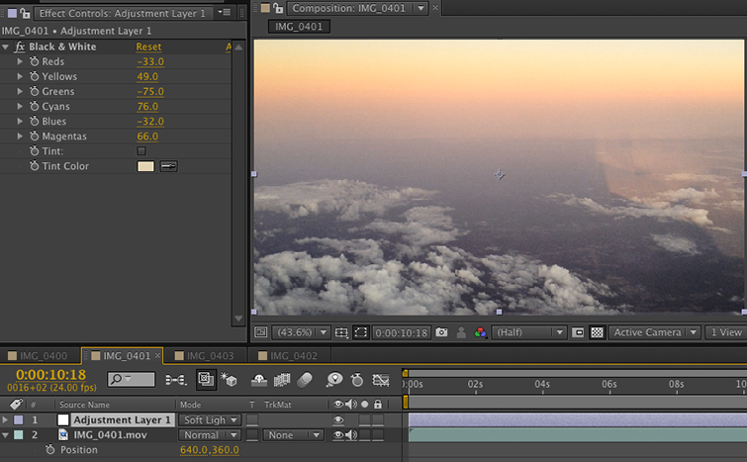Toggle the transparency grid icon
This screenshot has width=747, height=462.
click(x=597, y=332)
